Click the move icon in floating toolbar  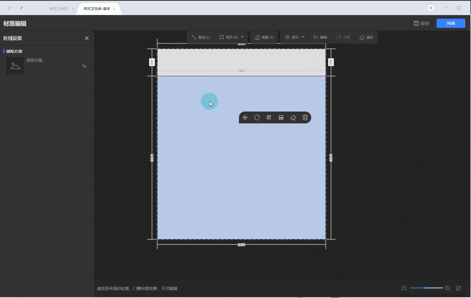coord(245,118)
